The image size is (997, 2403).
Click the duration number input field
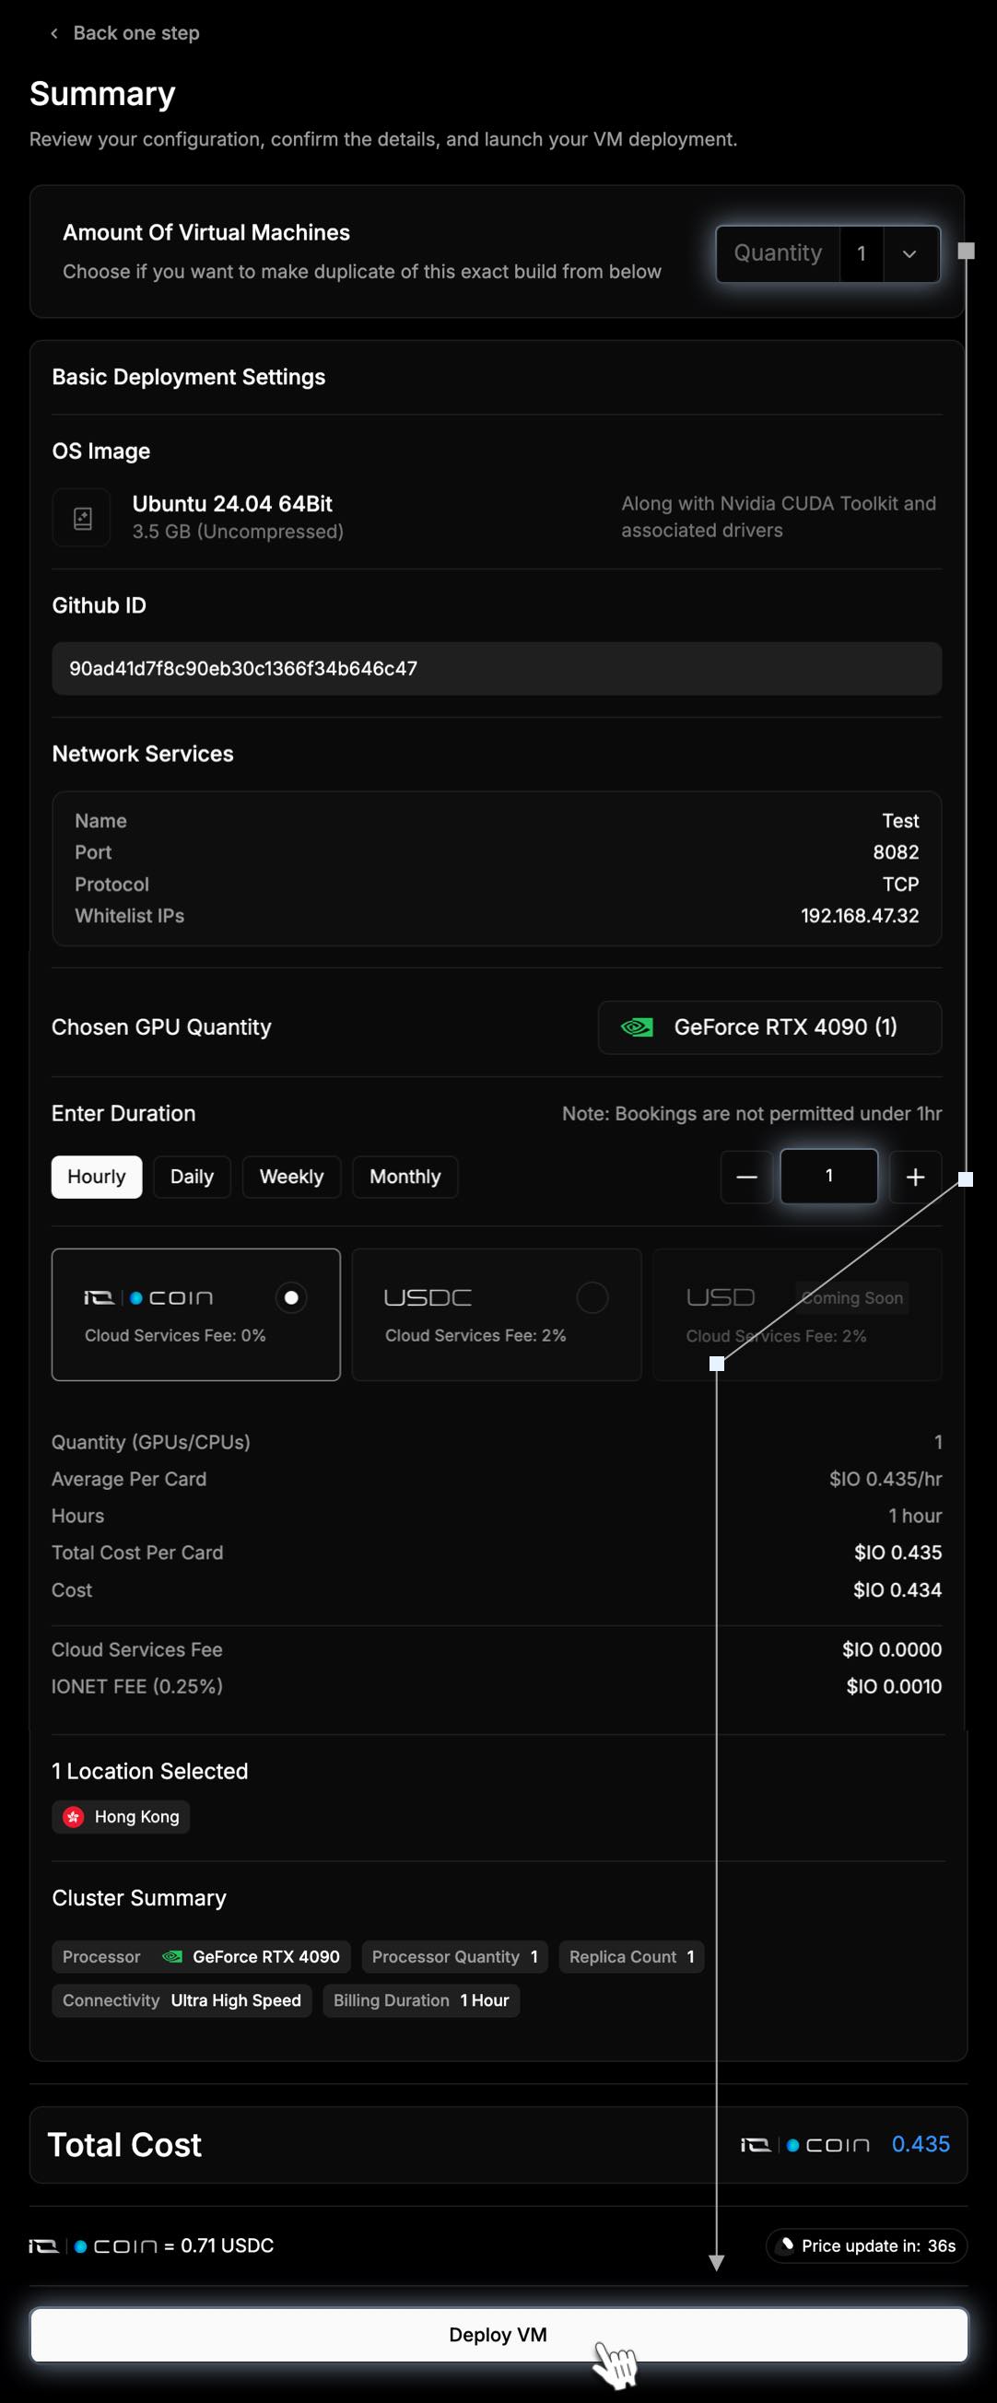(829, 1177)
